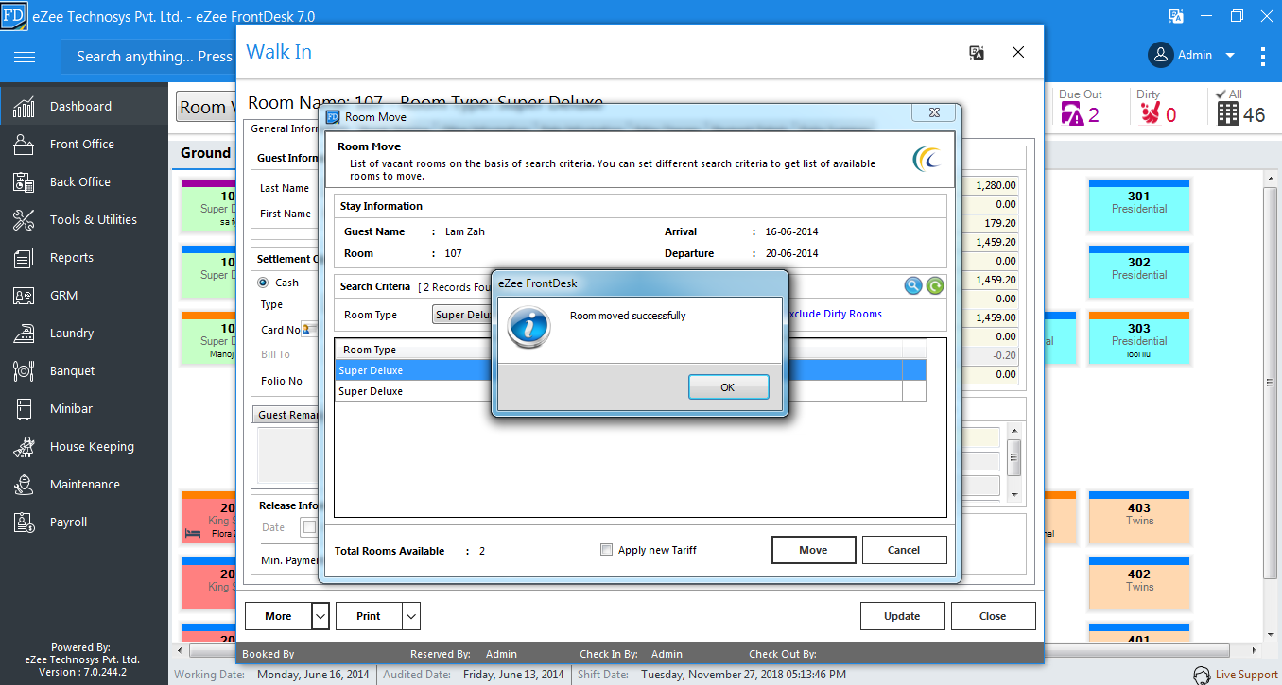Select room 402 Twins tile
The height and width of the screenshot is (685, 1282).
(1139, 583)
